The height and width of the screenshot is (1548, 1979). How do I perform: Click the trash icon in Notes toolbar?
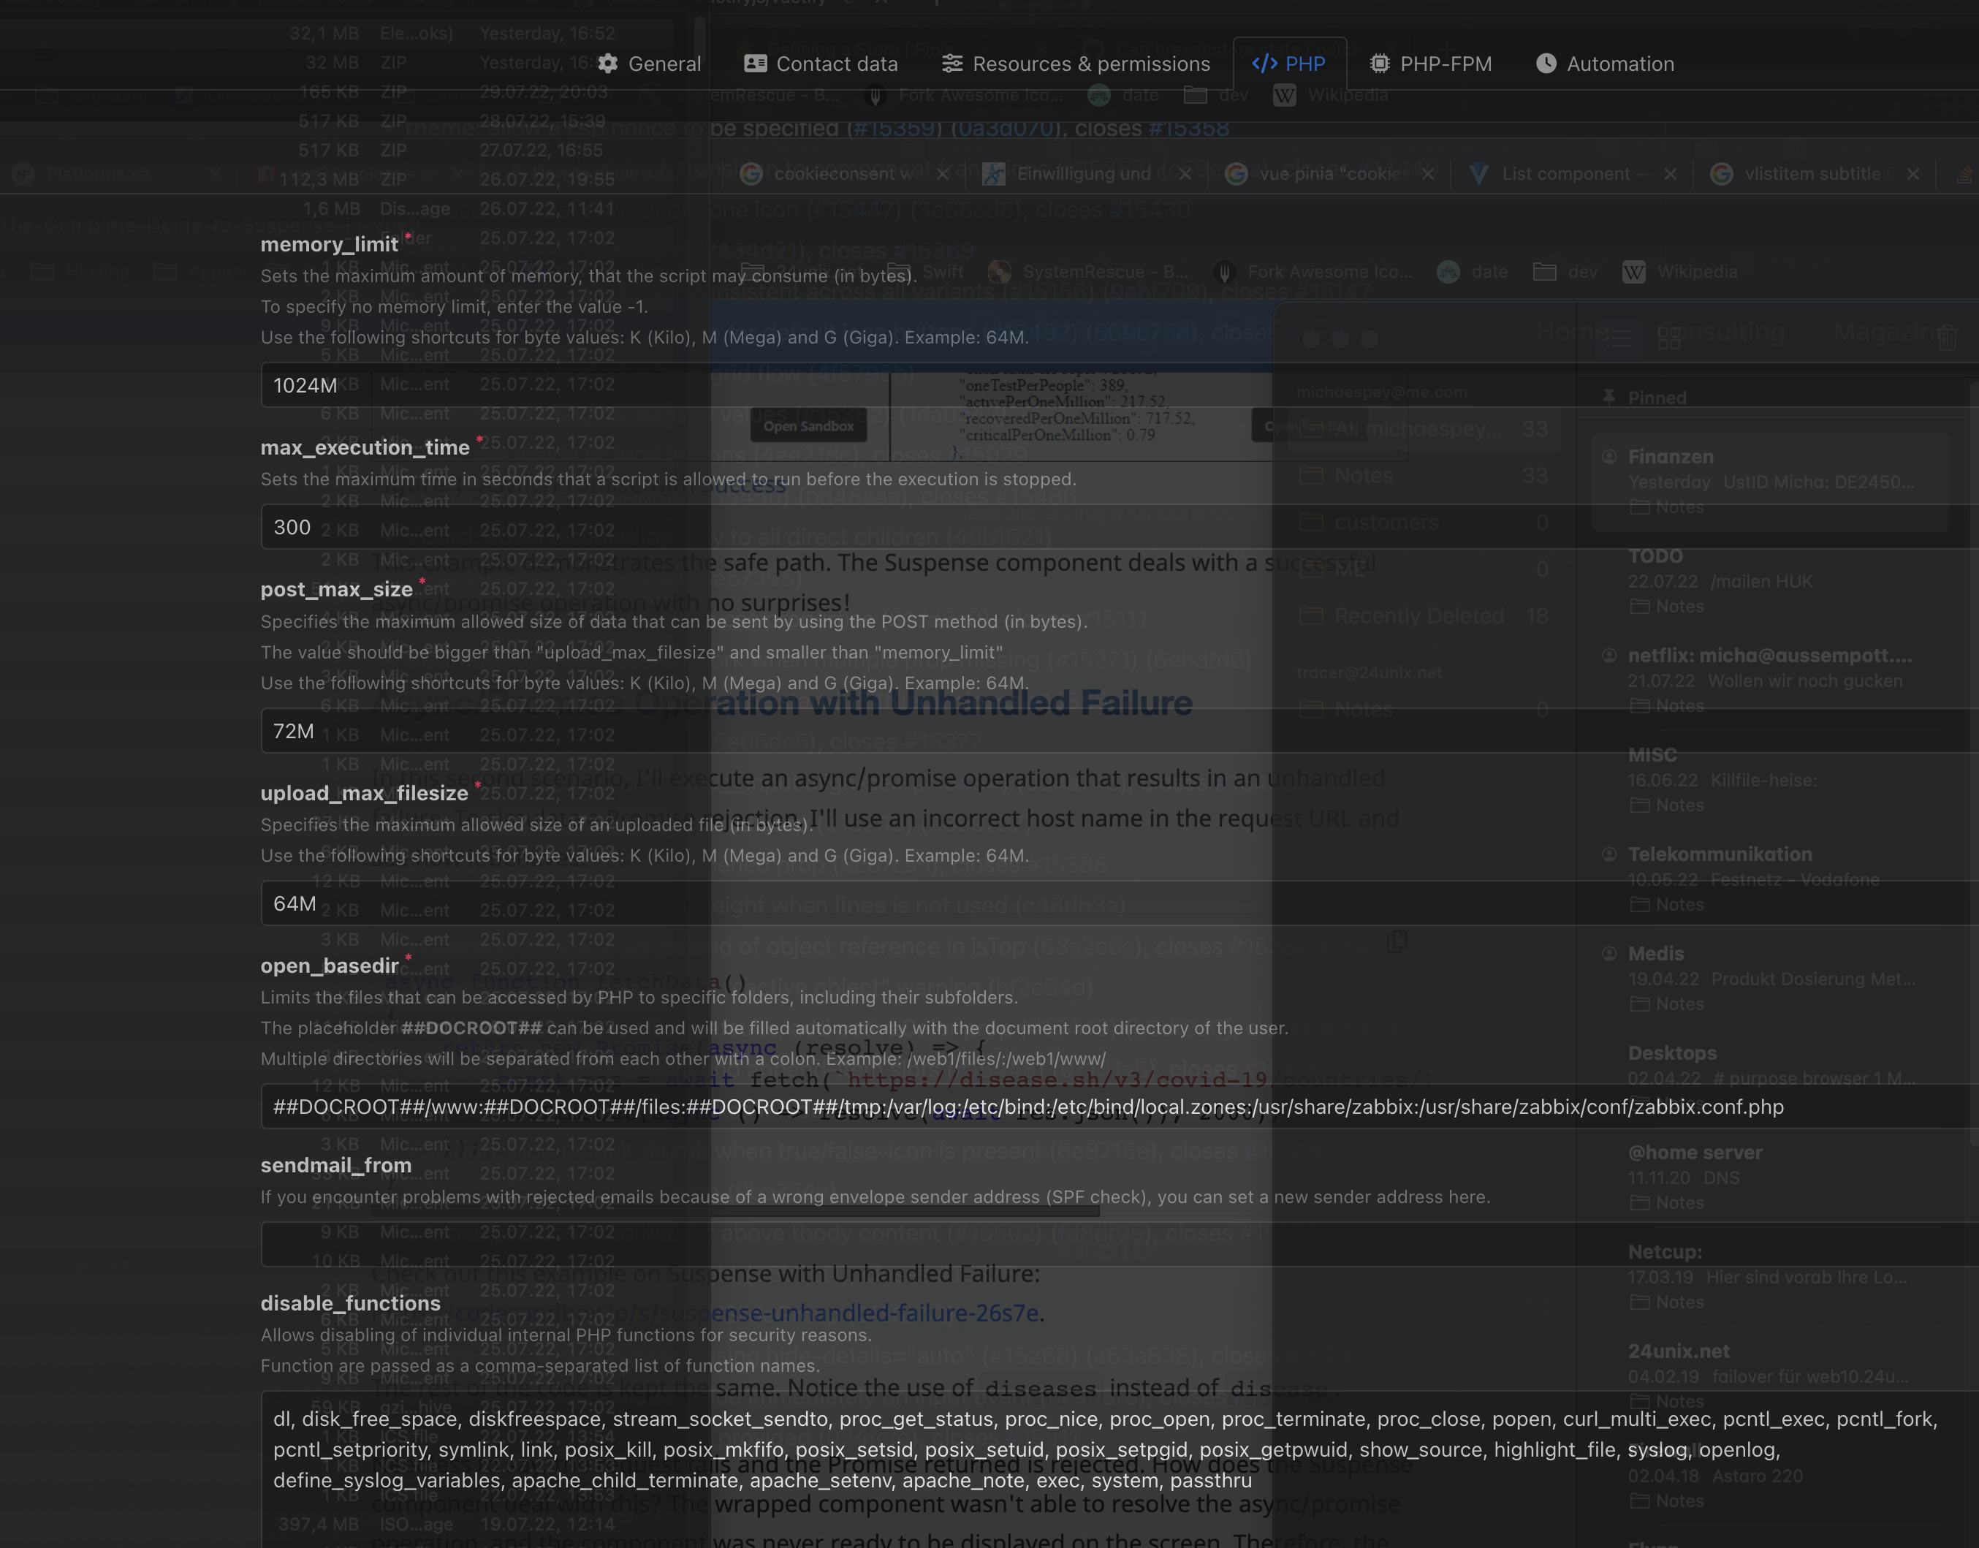[x=1946, y=338]
